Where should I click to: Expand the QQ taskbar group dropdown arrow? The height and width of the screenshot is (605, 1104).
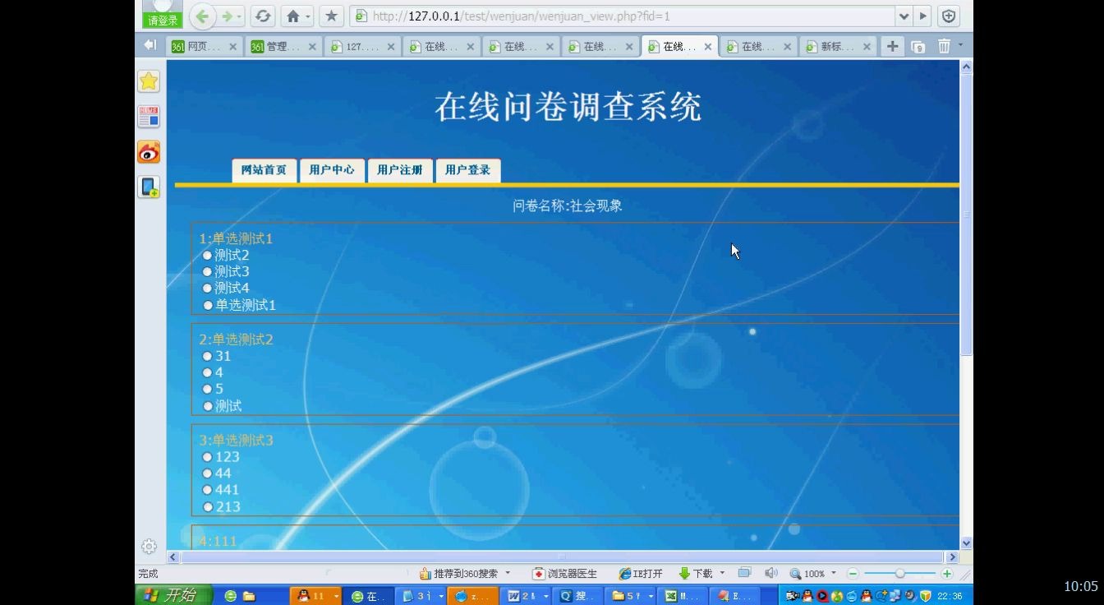tap(336, 596)
